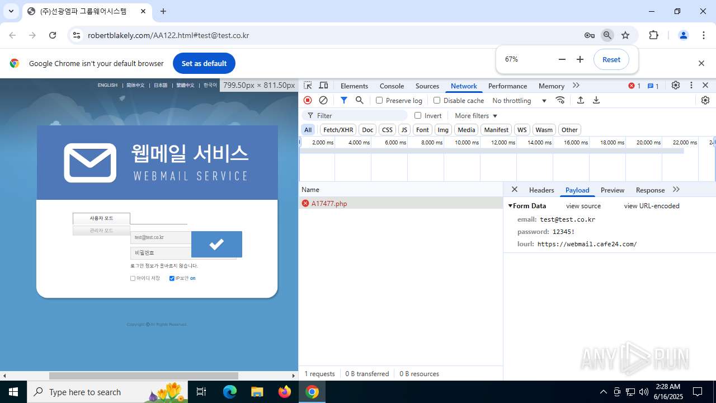The image size is (716, 403).
Task: Stop recording network log
Action: [308, 100]
